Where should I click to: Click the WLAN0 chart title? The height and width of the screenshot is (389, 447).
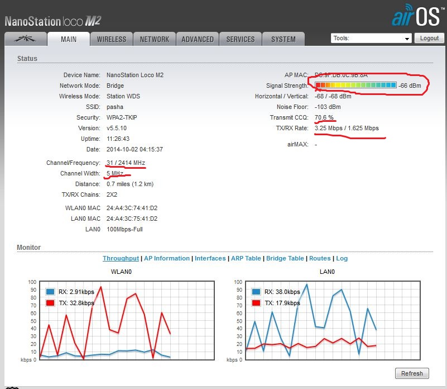coord(121,272)
